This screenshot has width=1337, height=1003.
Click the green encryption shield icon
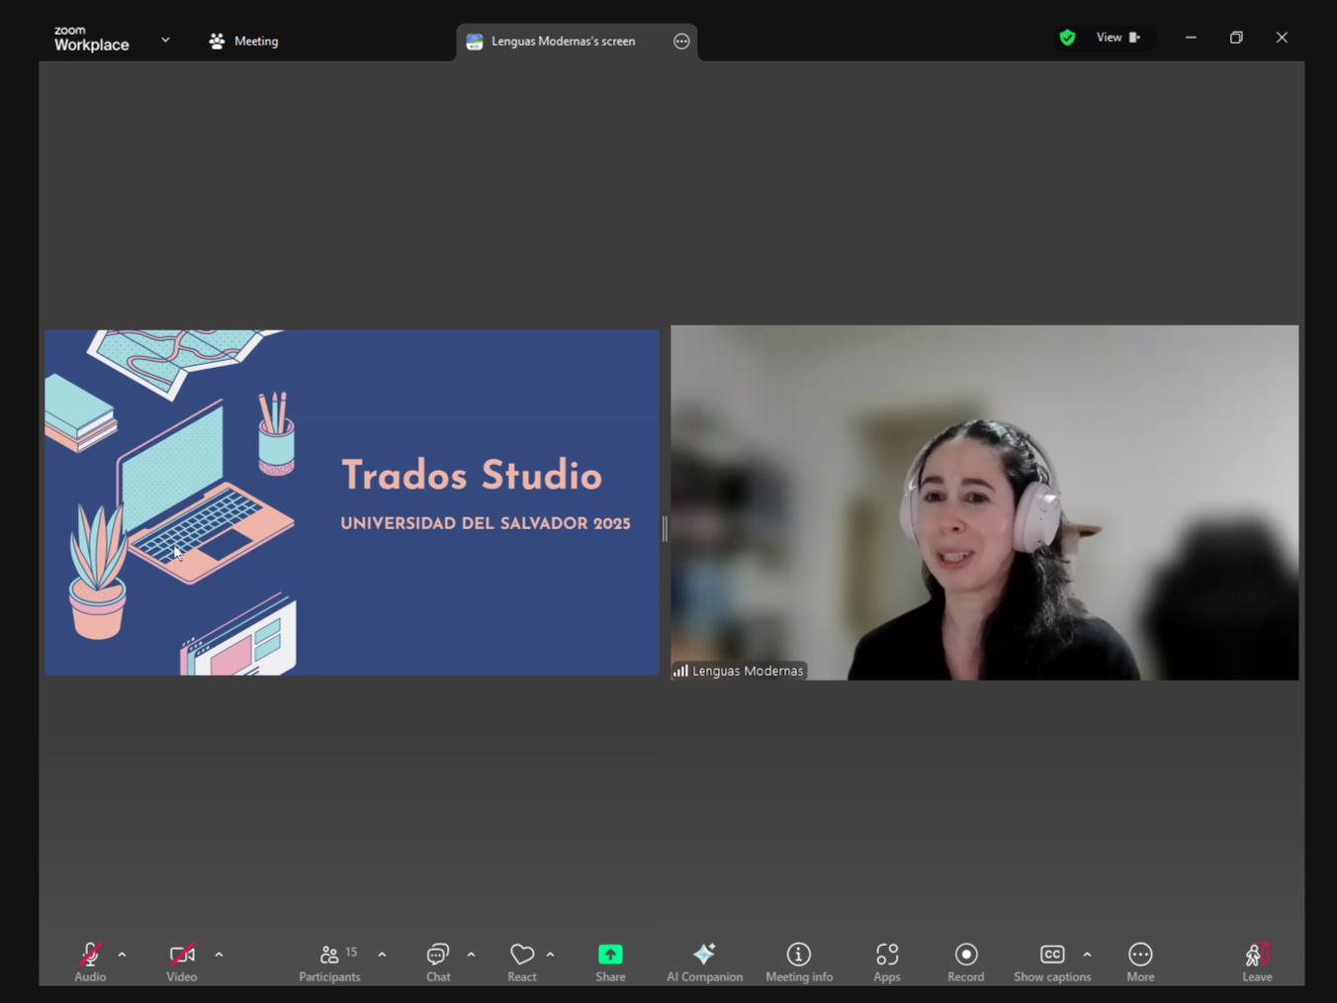(x=1067, y=38)
